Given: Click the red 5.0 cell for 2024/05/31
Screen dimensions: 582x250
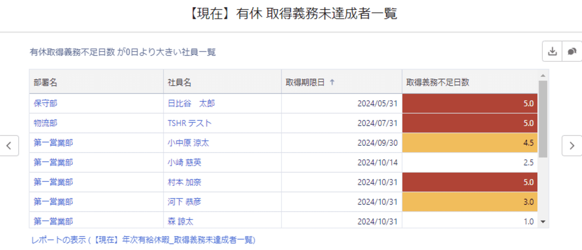Looking at the screenshot, I should pyautogui.click(x=469, y=103).
